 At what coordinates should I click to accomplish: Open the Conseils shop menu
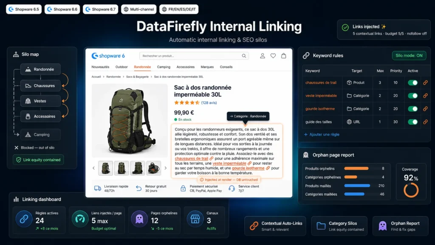[226, 67]
